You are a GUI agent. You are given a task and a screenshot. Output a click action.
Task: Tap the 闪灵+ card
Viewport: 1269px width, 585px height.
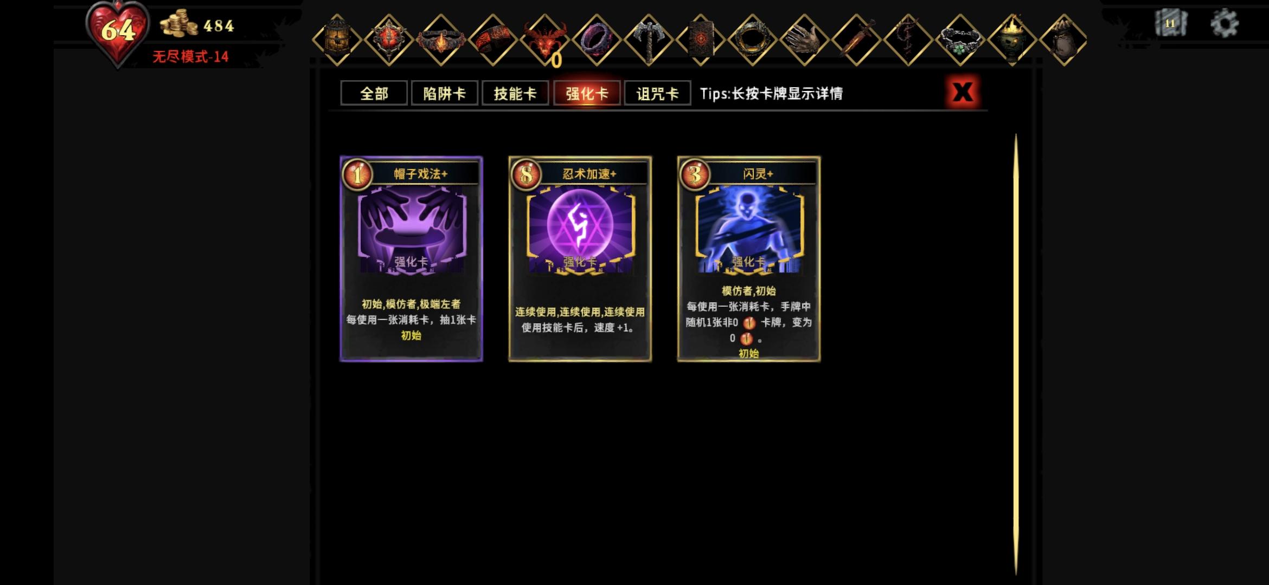748,259
